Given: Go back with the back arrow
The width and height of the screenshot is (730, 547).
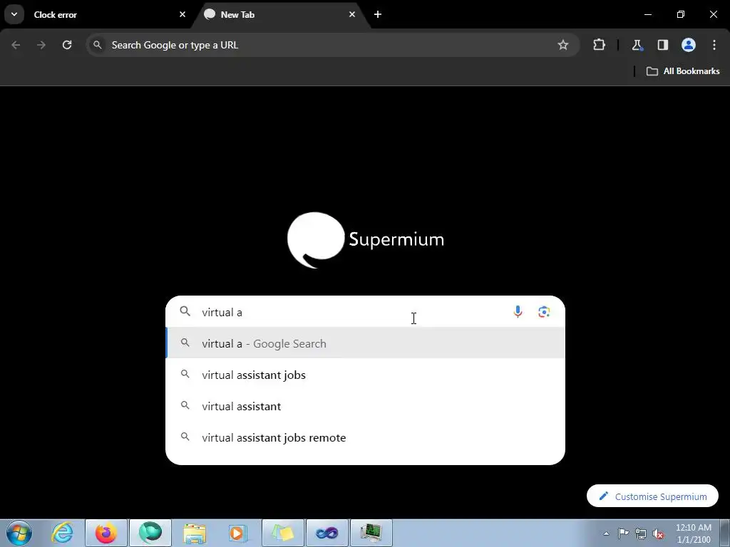Looking at the screenshot, I should (x=16, y=45).
